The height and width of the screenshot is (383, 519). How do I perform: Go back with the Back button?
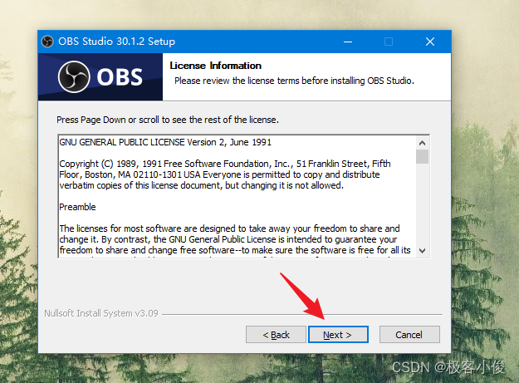coord(276,334)
